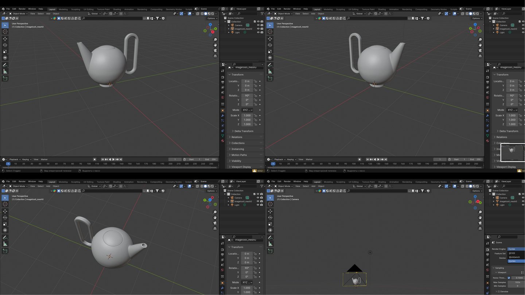
Task: Toggle Noise Threshold checkbox in bottom-right window
Action: [509, 278]
